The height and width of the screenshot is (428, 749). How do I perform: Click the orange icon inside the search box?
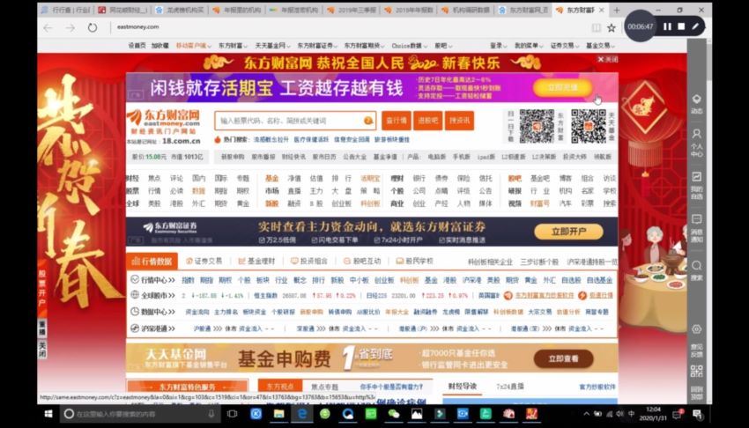pos(367,121)
